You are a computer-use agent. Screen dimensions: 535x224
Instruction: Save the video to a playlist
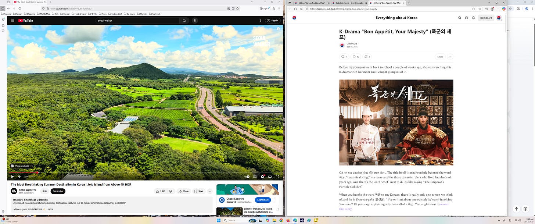point(199,191)
